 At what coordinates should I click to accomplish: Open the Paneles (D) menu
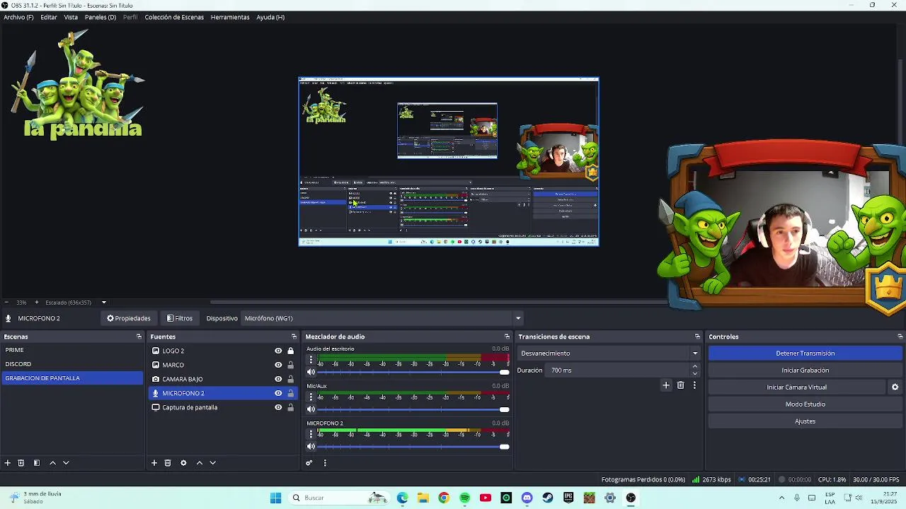coord(101,17)
